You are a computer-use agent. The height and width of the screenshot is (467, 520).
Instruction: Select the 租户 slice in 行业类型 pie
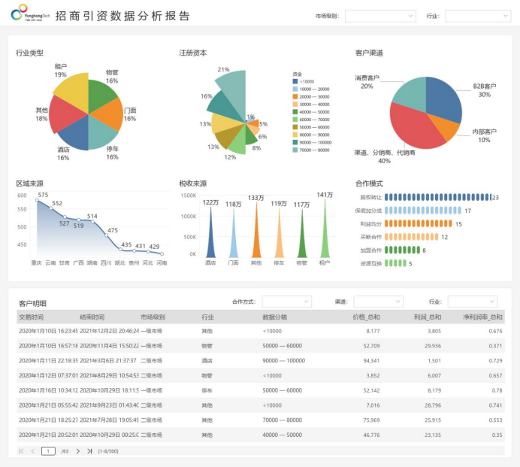click(x=70, y=92)
